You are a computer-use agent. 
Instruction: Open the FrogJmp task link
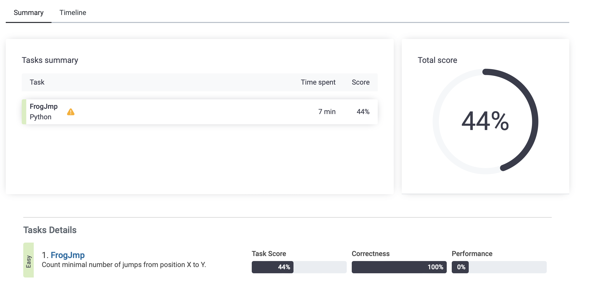(x=67, y=255)
